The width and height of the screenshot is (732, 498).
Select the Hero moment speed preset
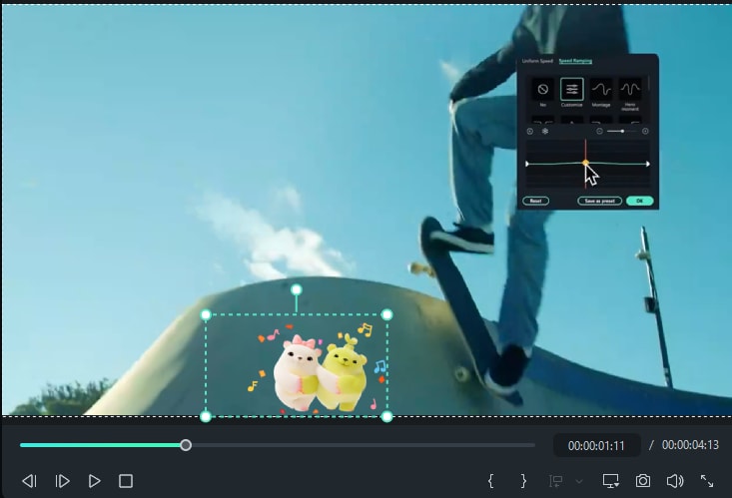(x=630, y=89)
